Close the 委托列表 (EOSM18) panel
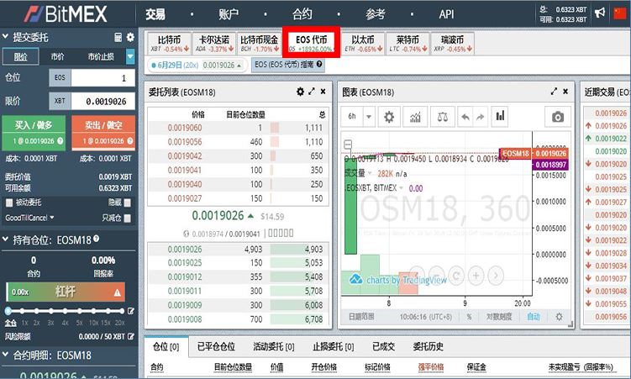Screen dimensions: 631x379 (323, 92)
